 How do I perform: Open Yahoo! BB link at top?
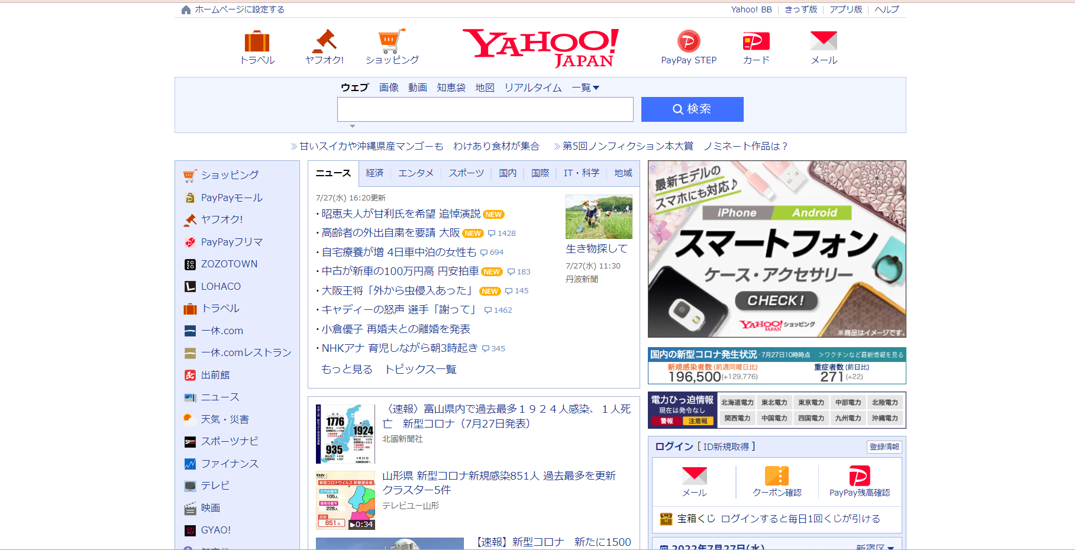click(x=751, y=9)
